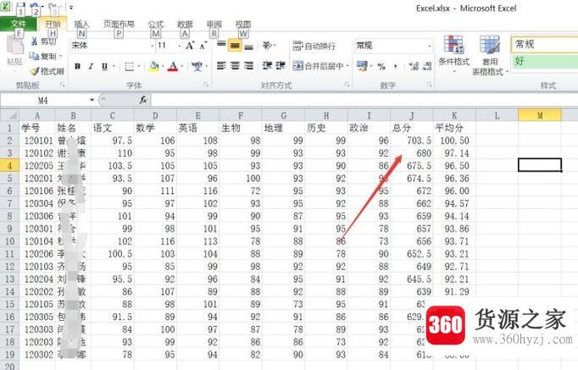The image size is (578, 370).
Task: Decrease decimal places icon
Action: (x=427, y=66)
